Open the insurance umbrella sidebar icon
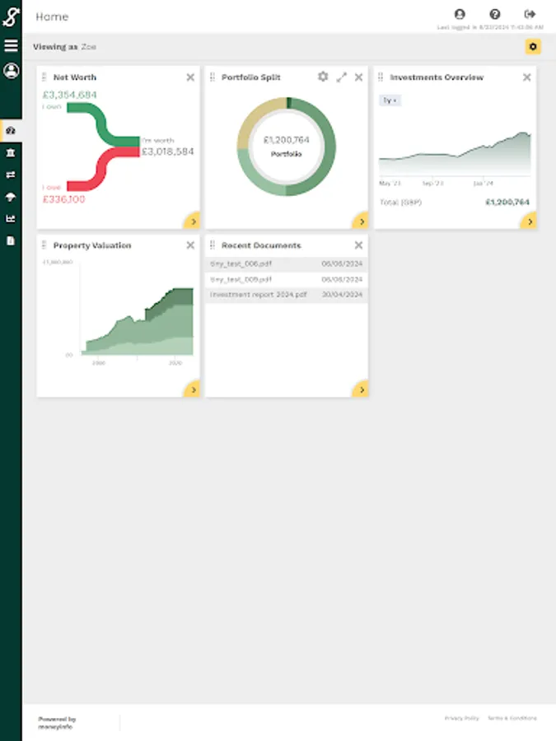 [x=11, y=197]
